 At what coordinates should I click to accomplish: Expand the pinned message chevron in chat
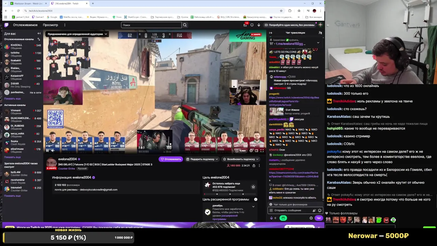(x=318, y=42)
